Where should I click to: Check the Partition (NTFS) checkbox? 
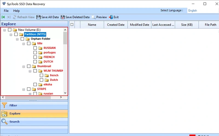tap(16, 34)
